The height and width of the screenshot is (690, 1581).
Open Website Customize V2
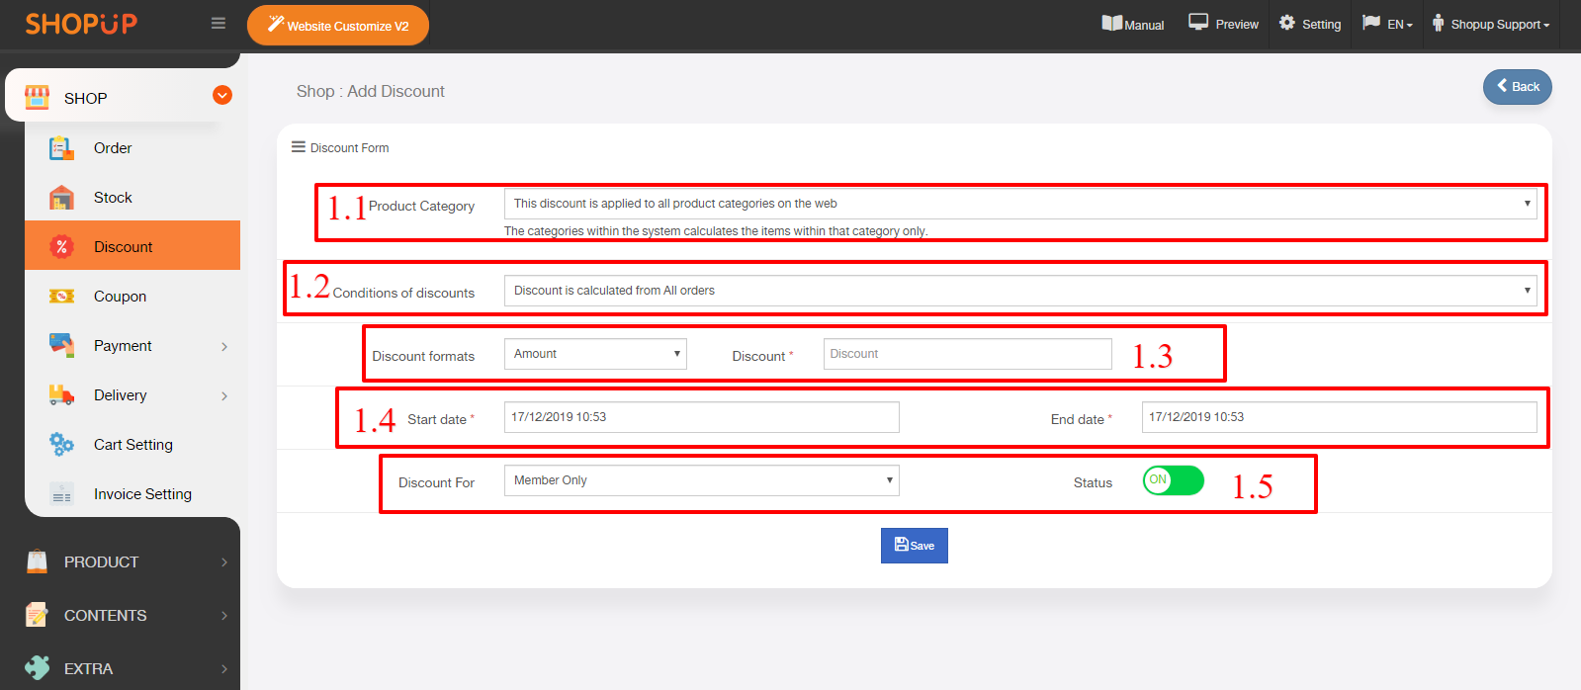click(338, 26)
